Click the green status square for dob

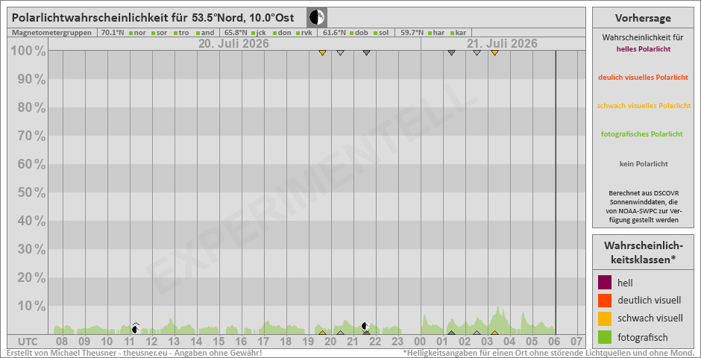(x=351, y=33)
